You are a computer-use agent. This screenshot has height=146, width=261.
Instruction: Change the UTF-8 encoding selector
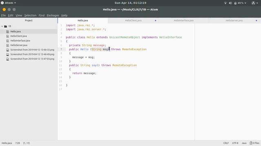[x=235, y=143]
